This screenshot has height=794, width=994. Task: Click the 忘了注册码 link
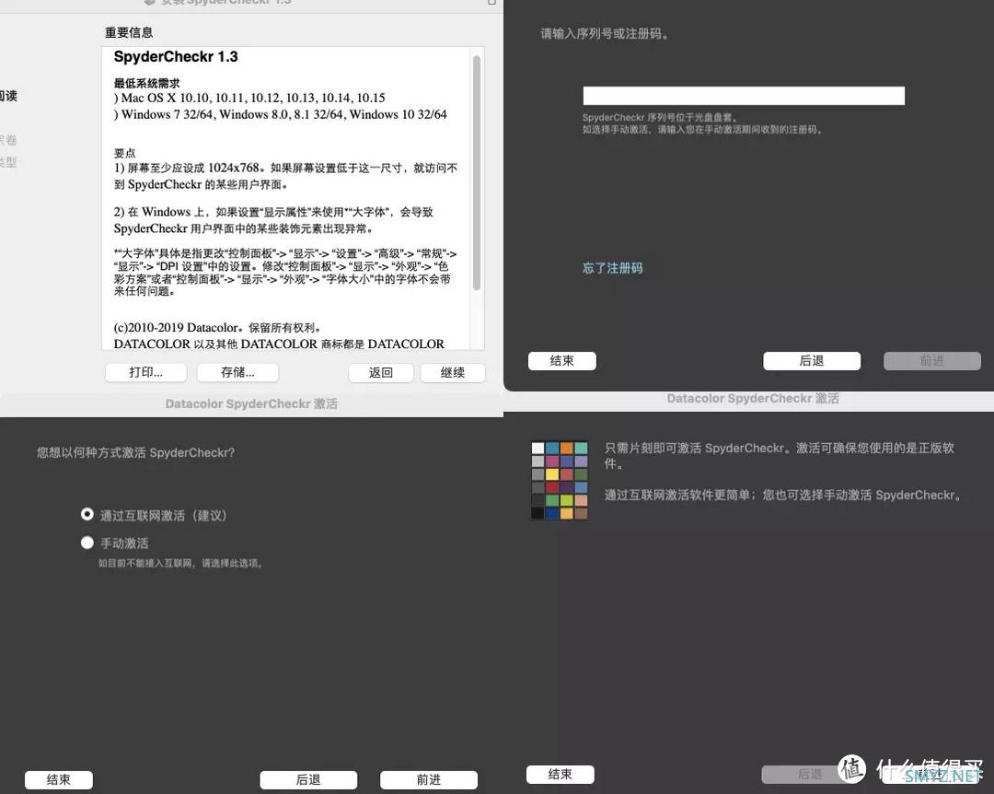pyautogui.click(x=611, y=265)
